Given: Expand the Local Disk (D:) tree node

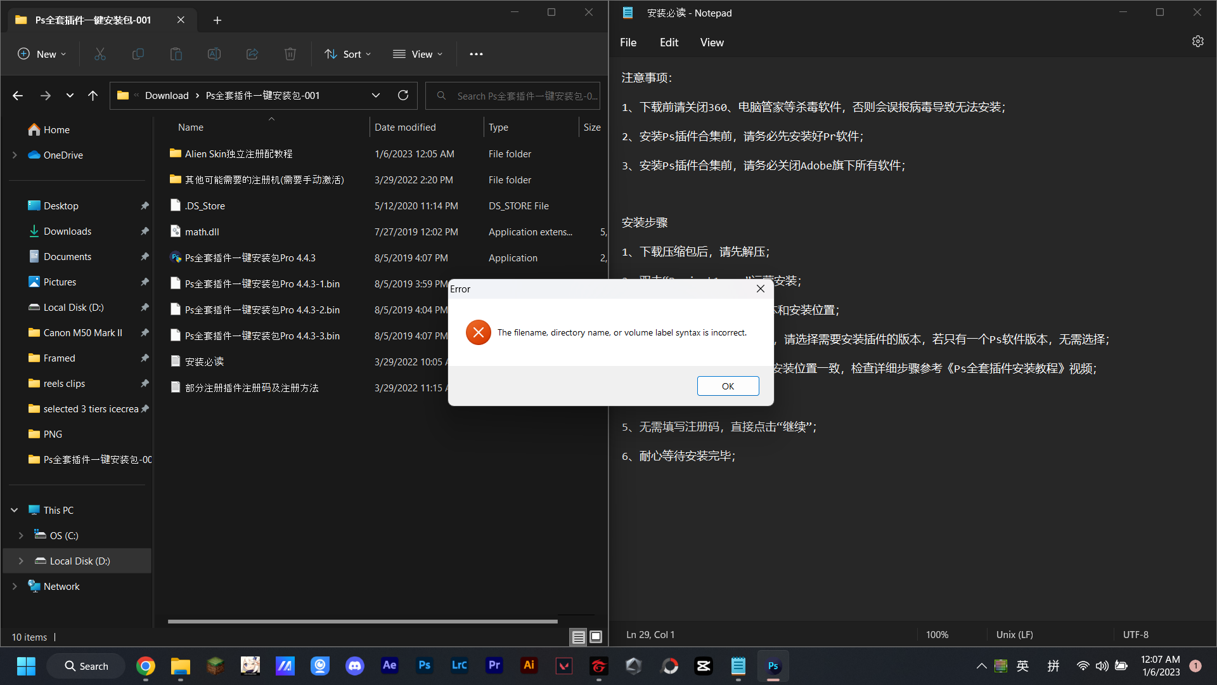Looking at the screenshot, I should point(21,561).
